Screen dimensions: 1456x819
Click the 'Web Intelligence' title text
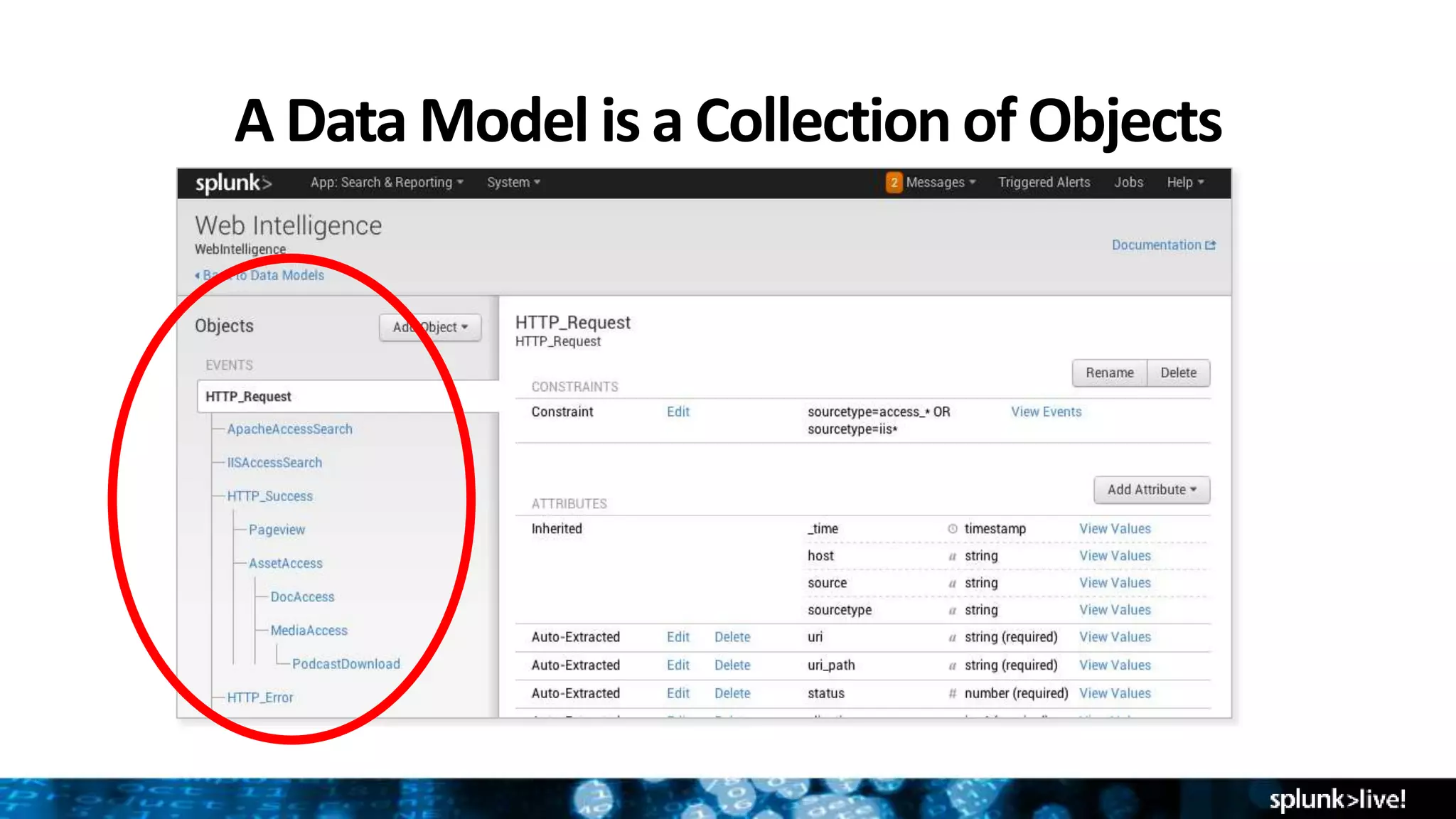(289, 225)
